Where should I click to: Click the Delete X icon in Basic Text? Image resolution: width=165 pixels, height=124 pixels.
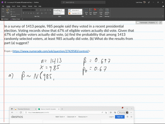coord(50,13)
